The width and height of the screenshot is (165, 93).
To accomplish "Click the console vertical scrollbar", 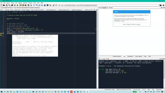I will click(164, 74).
